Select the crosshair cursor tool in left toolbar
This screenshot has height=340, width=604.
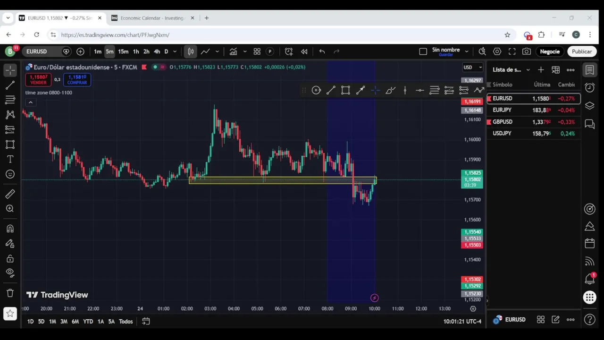[10, 70]
